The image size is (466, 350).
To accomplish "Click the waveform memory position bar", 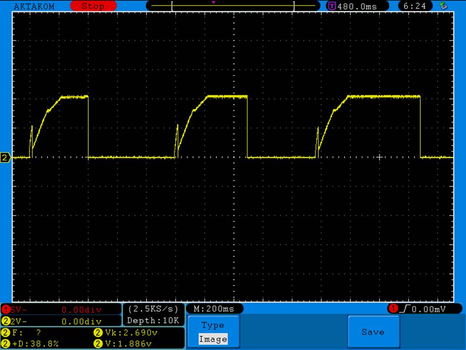I will [233, 6].
